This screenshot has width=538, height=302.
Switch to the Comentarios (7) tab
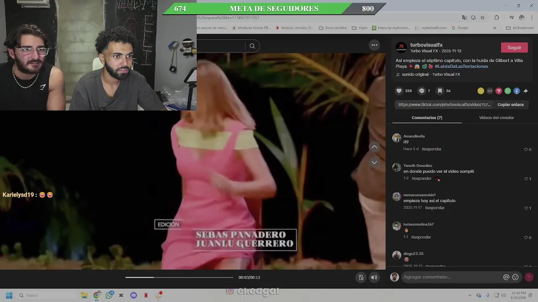pyautogui.click(x=427, y=118)
